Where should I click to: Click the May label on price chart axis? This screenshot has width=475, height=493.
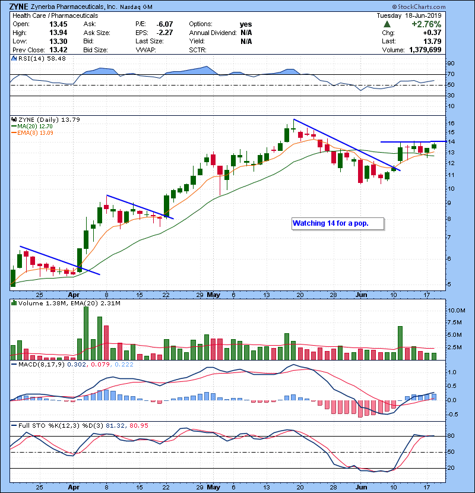(213, 295)
